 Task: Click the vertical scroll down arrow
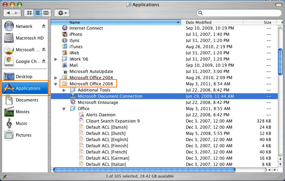point(281,164)
